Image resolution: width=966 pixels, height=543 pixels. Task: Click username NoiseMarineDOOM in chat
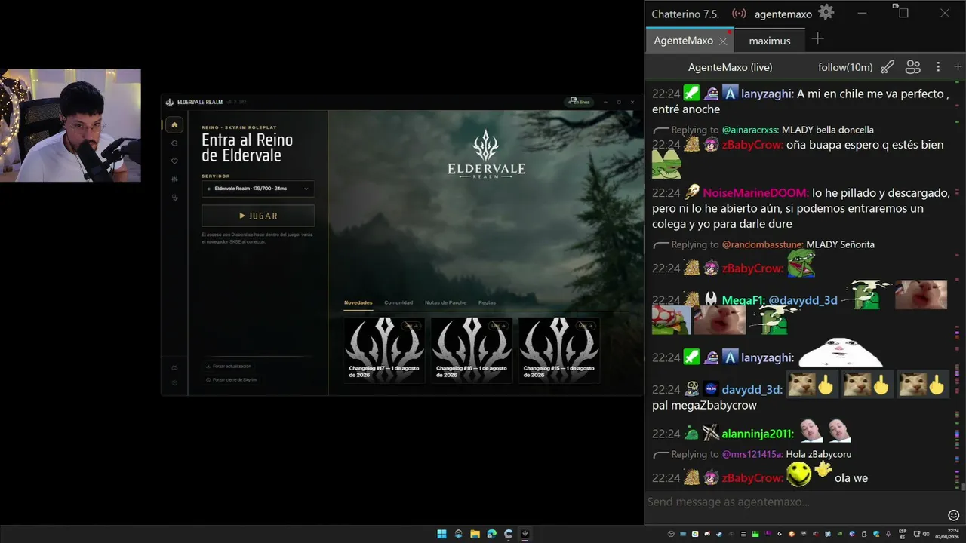click(756, 193)
